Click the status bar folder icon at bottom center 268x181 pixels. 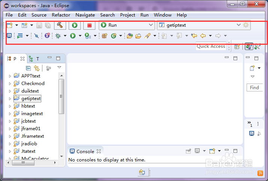click(142, 172)
